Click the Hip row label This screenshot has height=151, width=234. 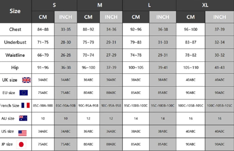point(15,68)
